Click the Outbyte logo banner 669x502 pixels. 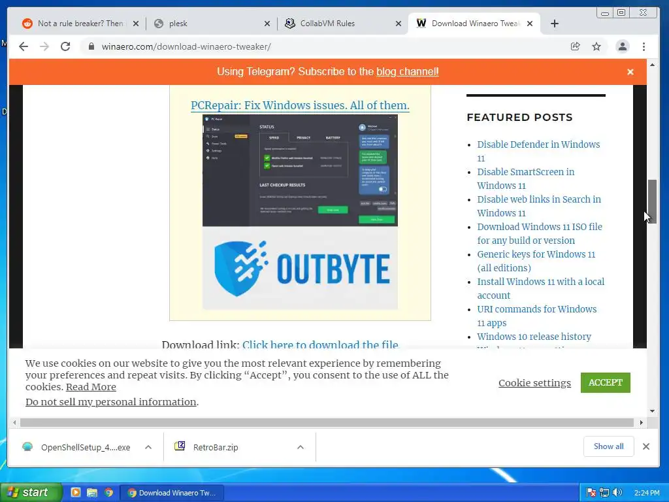tap(300, 268)
